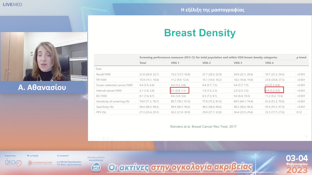The height and width of the screenshot is (175, 312).
Task: Select the Screen-detected cancer/1000 row label
Action: [114, 85]
